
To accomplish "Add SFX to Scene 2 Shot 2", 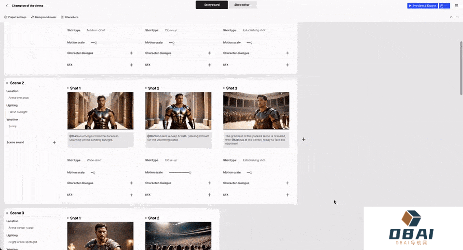I will click(x=209, y=195).
